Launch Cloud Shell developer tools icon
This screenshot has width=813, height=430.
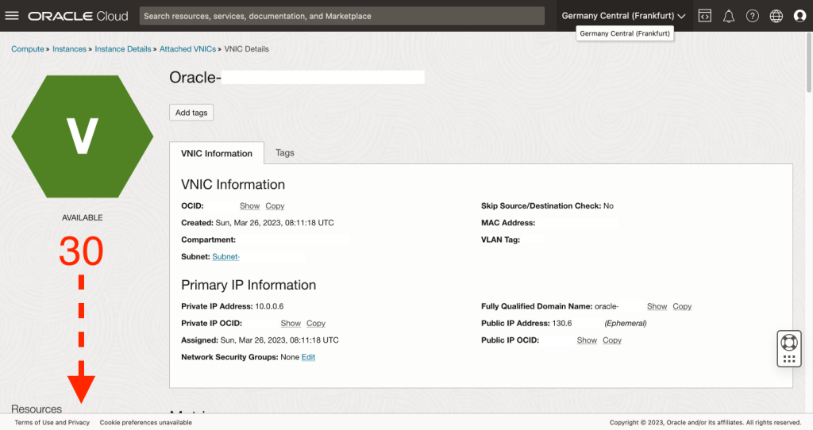(704, 16)
